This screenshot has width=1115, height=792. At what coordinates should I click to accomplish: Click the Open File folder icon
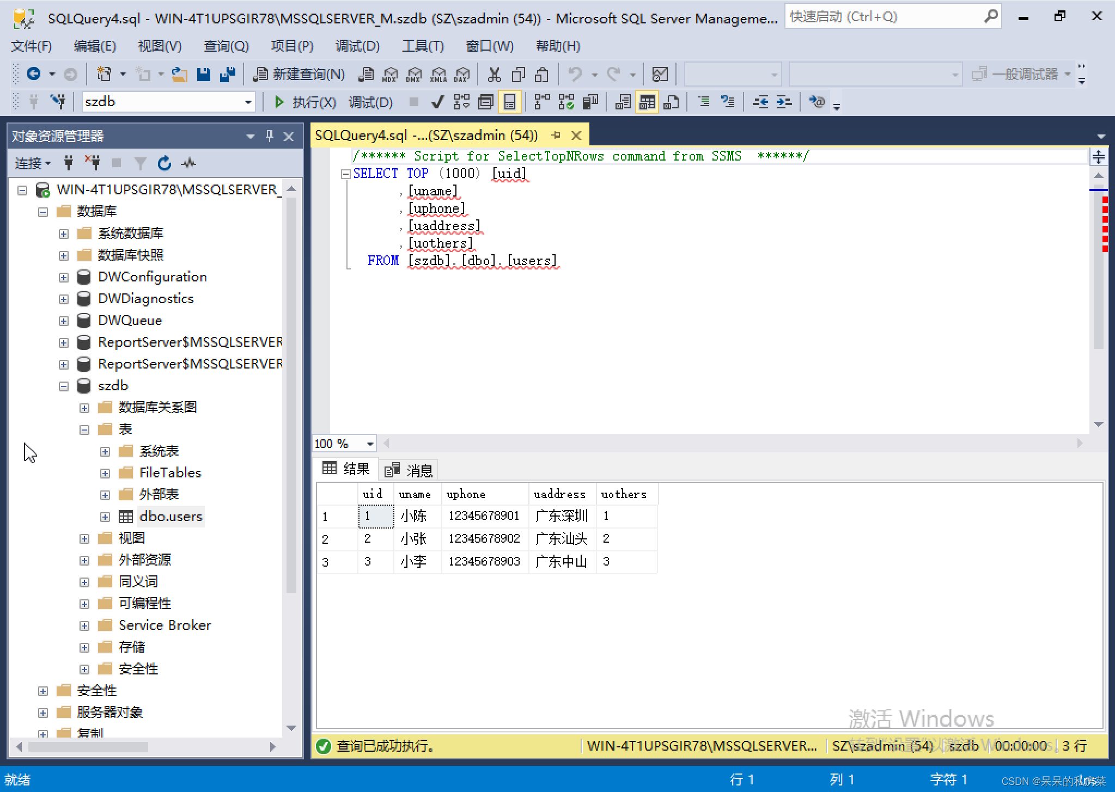pos(179,74)
